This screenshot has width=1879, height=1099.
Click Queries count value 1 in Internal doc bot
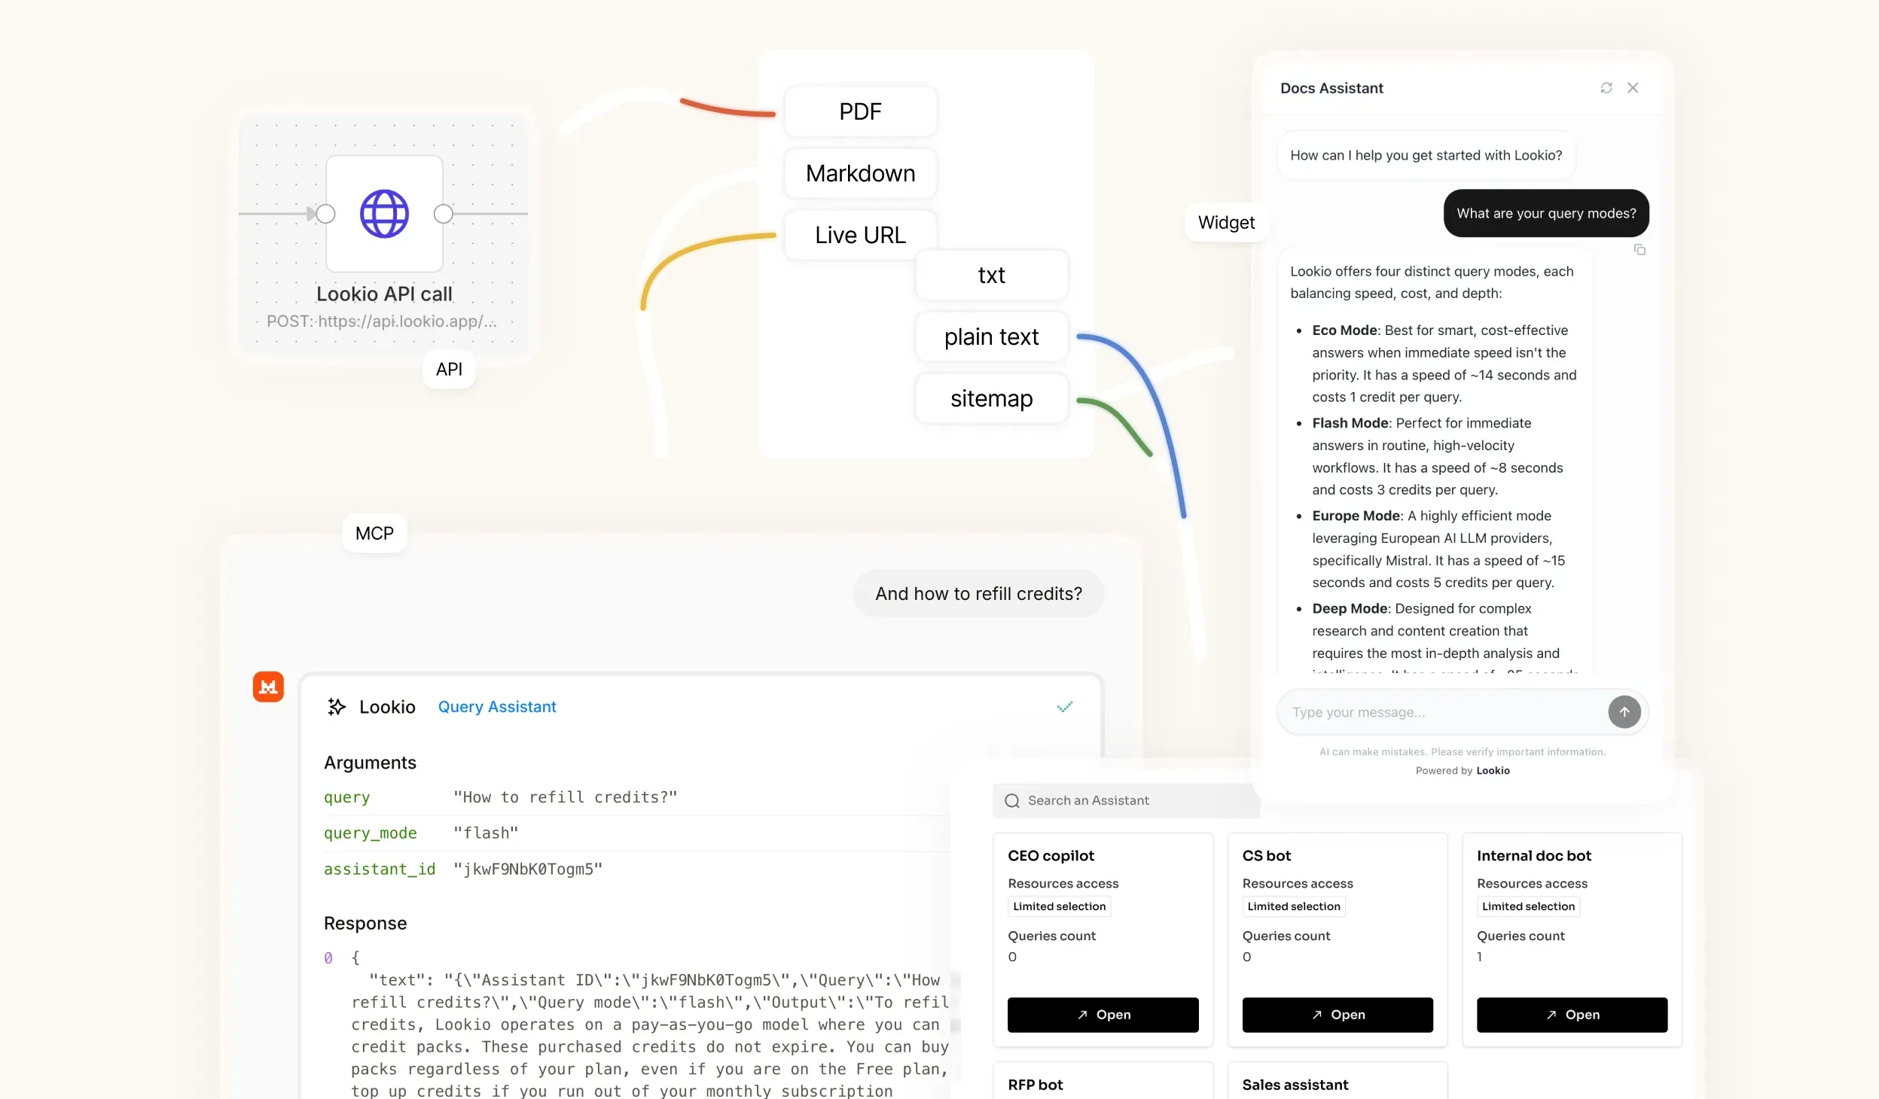tap(1479, 957)
